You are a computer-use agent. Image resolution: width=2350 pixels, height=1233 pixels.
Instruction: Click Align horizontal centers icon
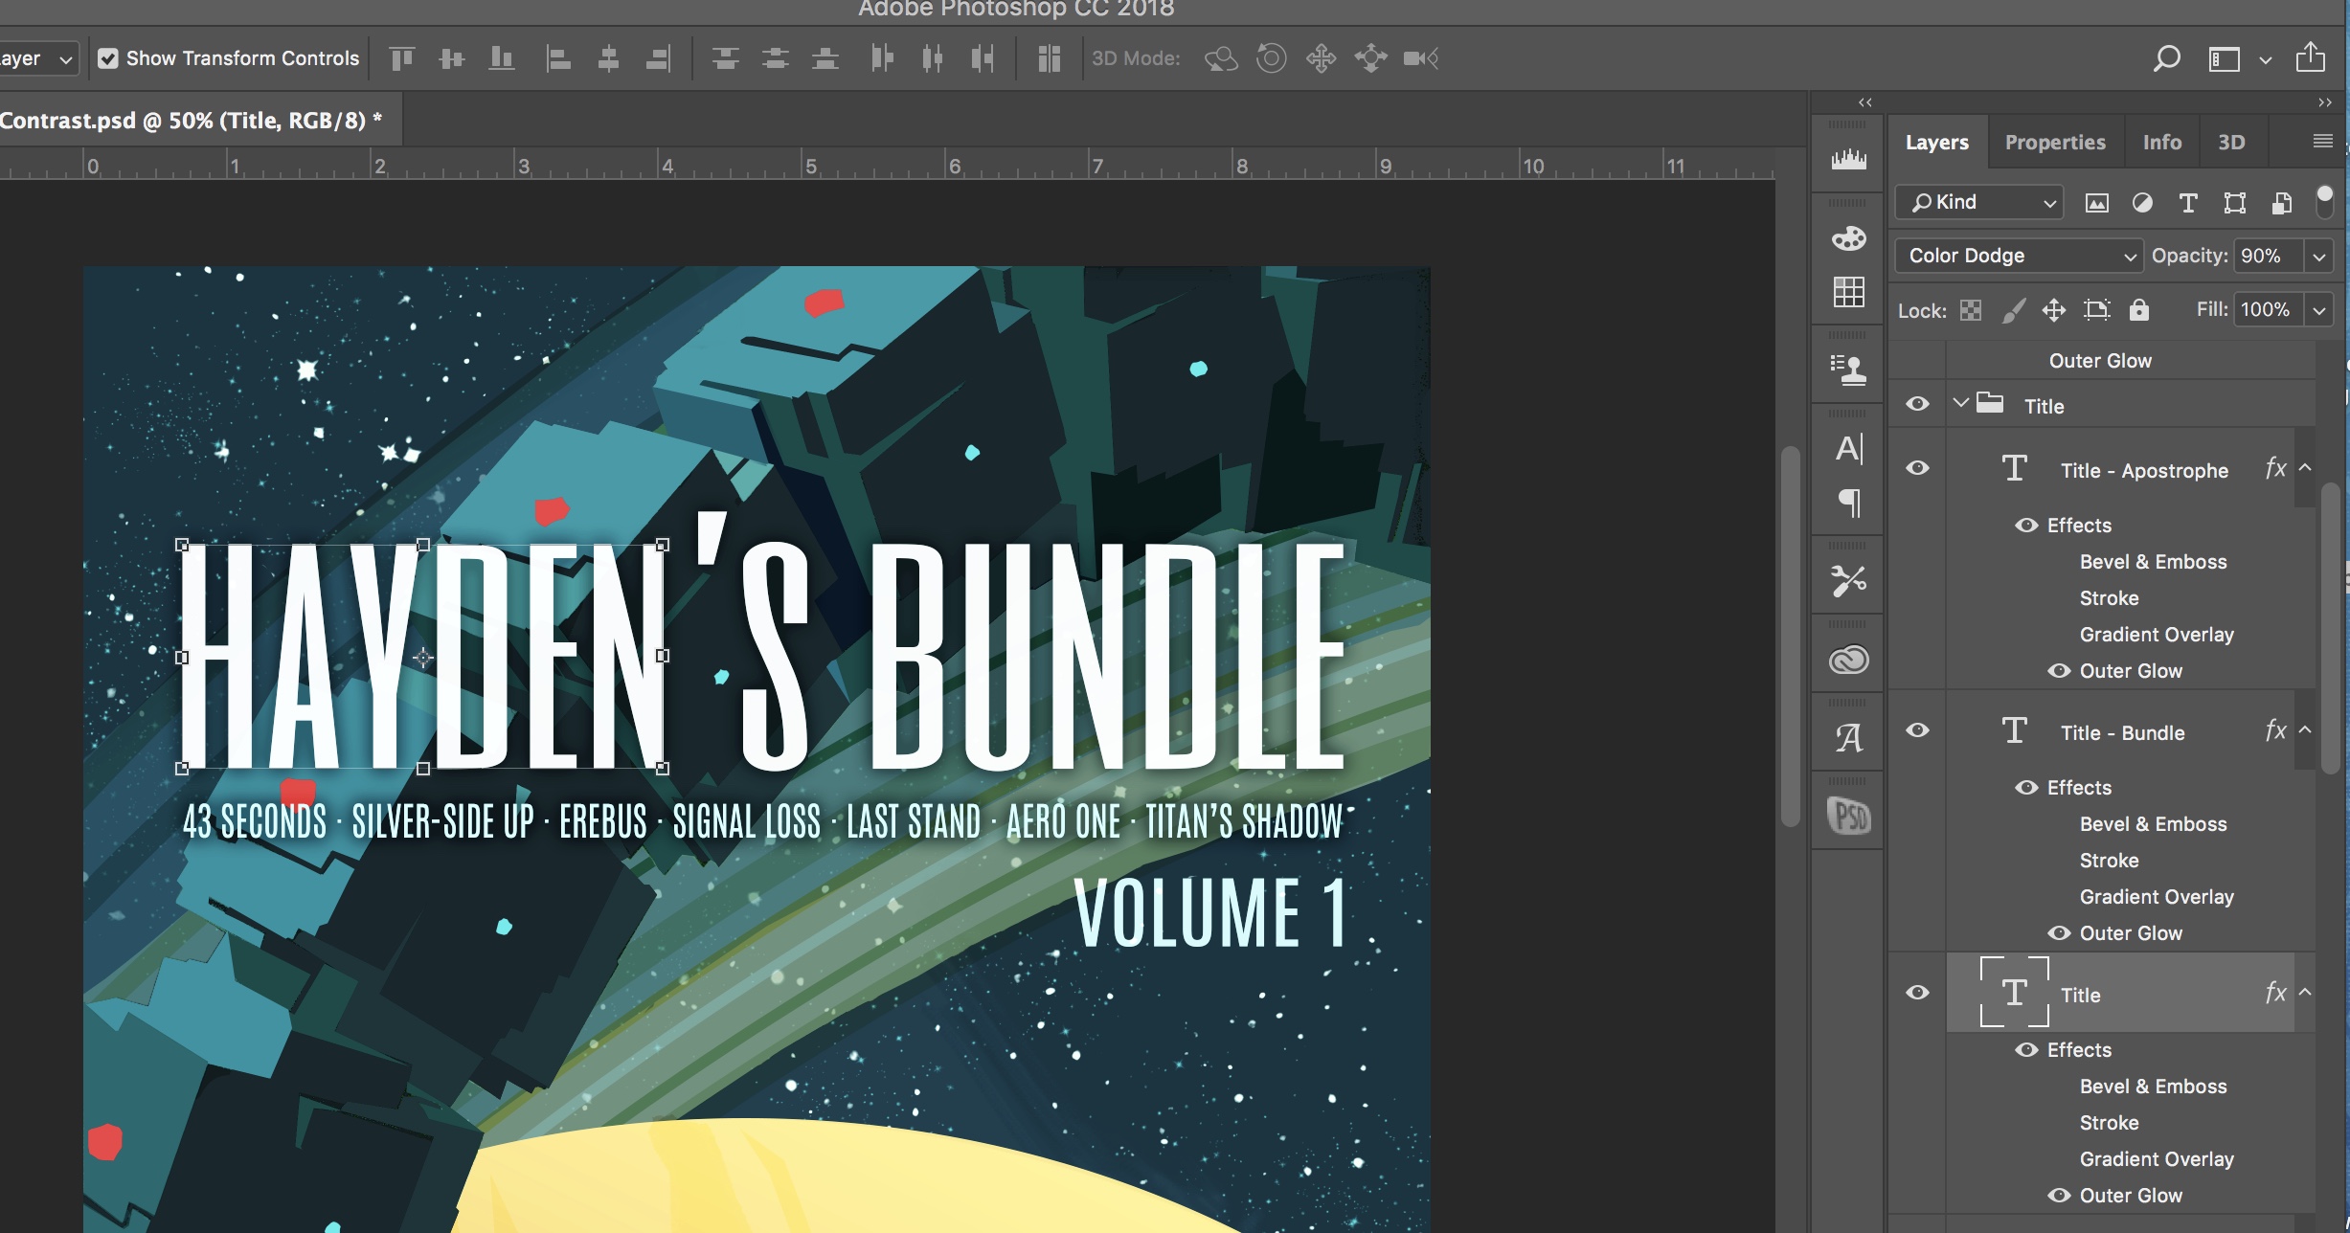tap(608, 58)
